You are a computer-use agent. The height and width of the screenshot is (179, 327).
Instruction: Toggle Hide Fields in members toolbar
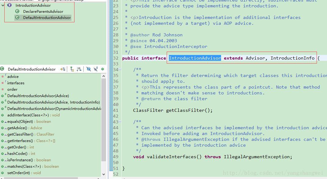coord(89,69)
